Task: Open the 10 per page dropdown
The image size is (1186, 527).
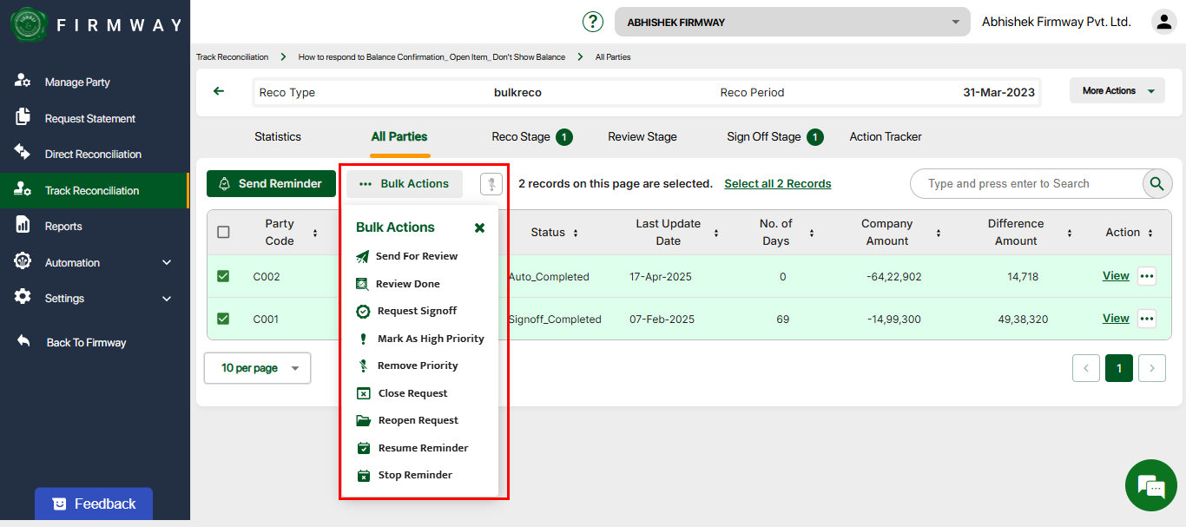Action: 257,368
